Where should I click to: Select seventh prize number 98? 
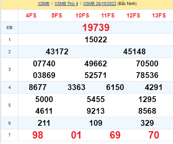click(38, 135)
